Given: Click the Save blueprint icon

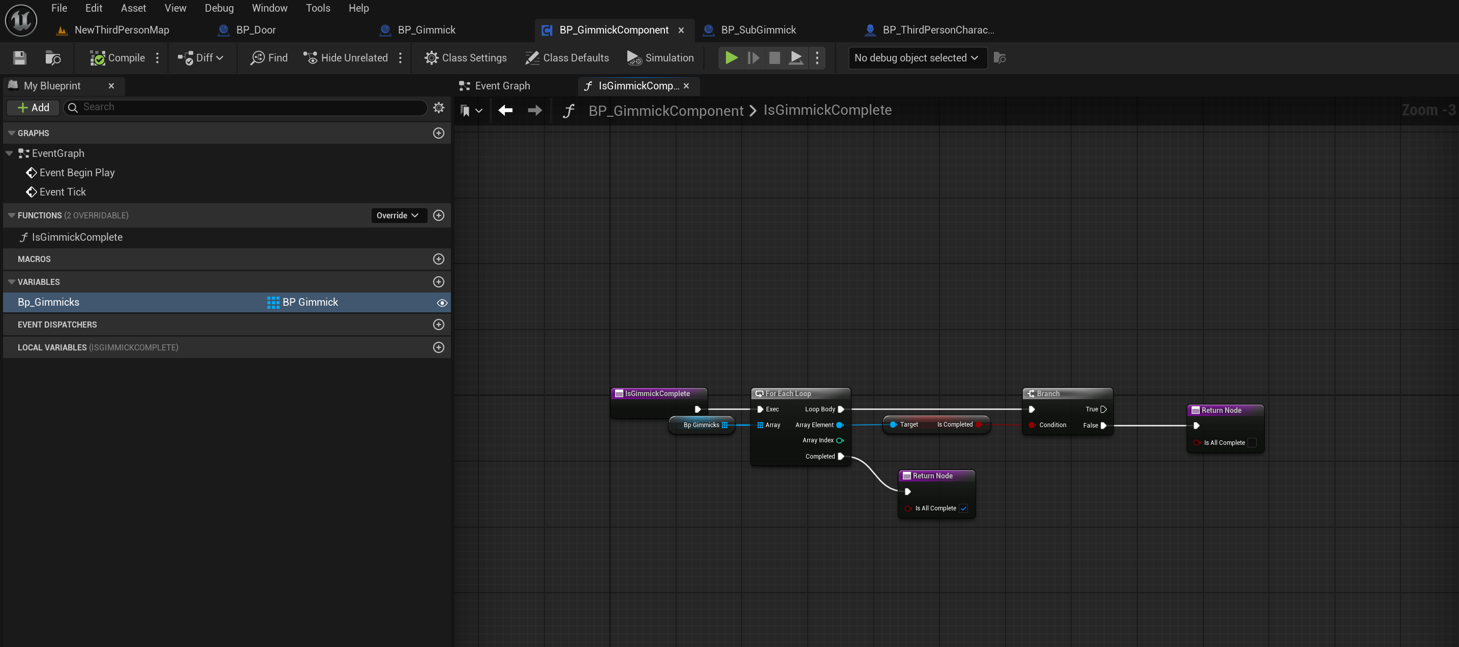Looking at the screenshot, I should [19, 58].
